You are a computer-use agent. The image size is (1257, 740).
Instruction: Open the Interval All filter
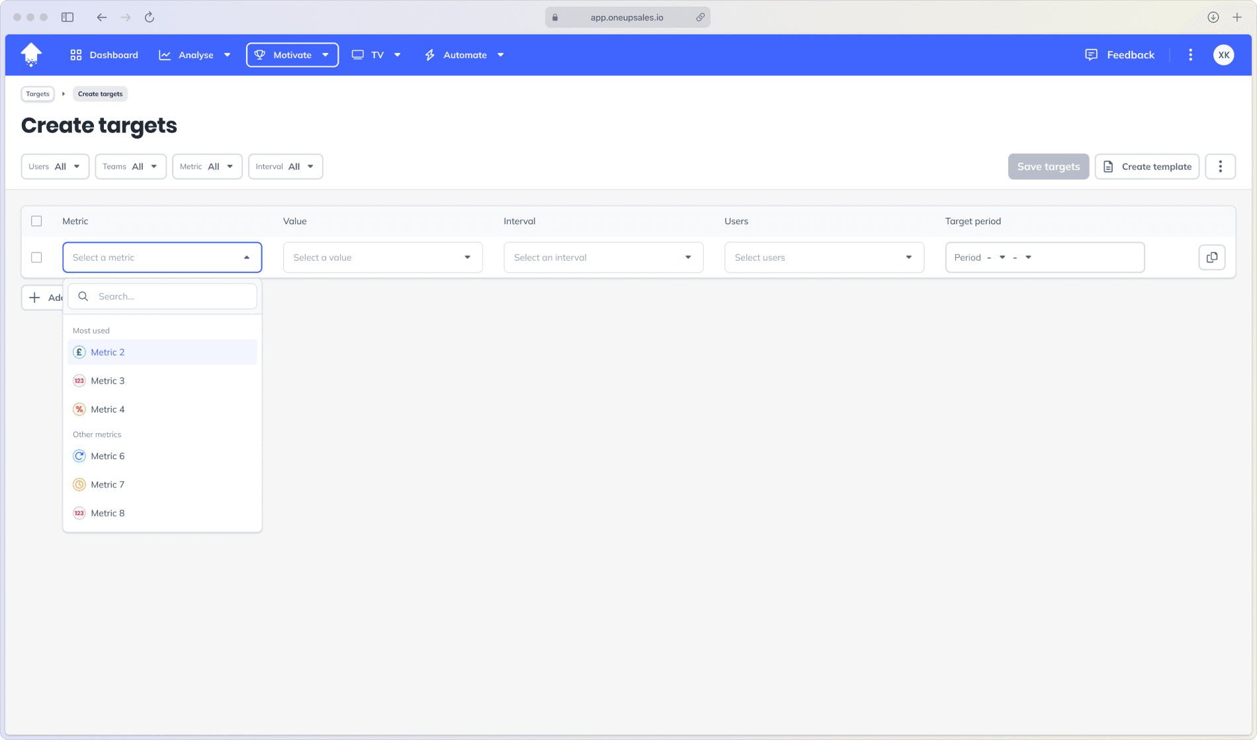click(x=285, y=167)
